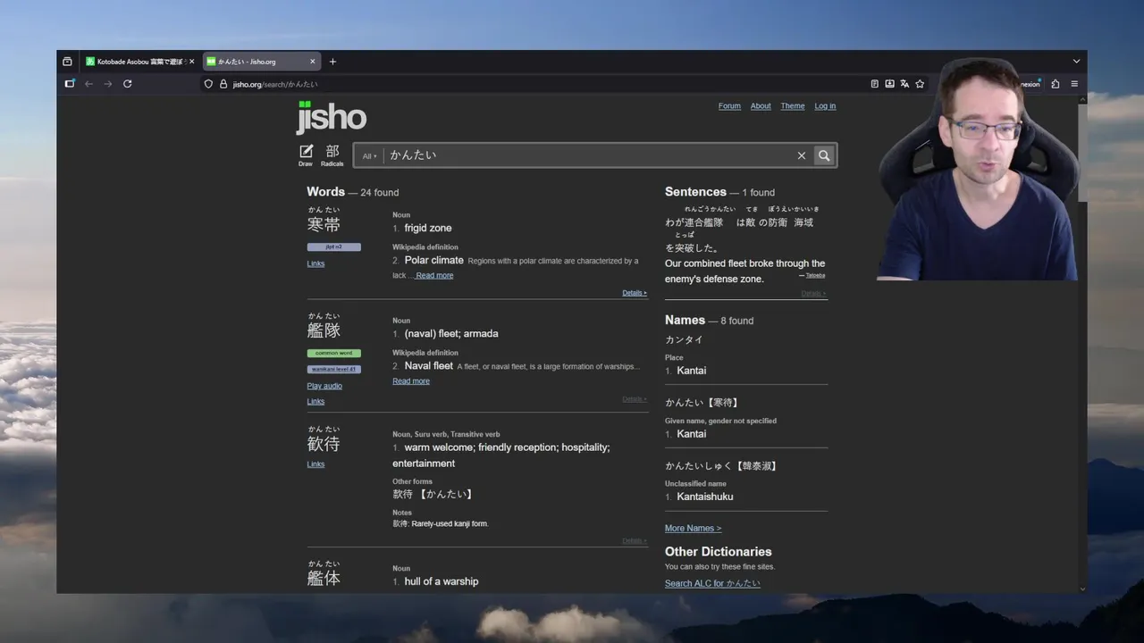Click in the かんたい search input
Screen dimensions: 1144x643
tap(590, 155)
